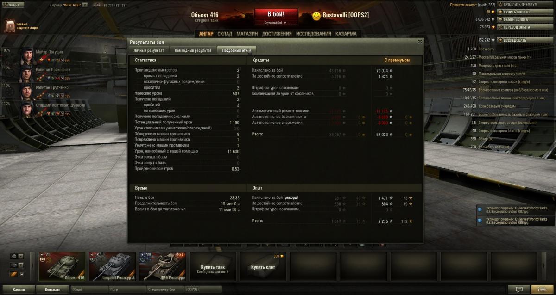Click shot_008.jpg screenshot saved notification
556x295 pixels.
[x=515, y=221]
